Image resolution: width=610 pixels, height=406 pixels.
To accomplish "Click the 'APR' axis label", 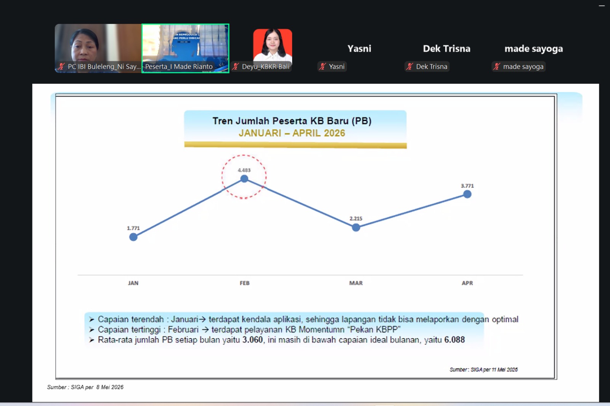I will click(467, 283).
